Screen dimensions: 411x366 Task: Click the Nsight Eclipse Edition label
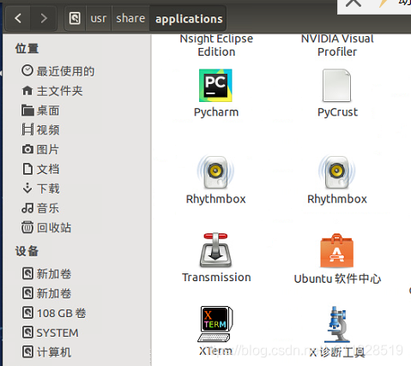216,45
